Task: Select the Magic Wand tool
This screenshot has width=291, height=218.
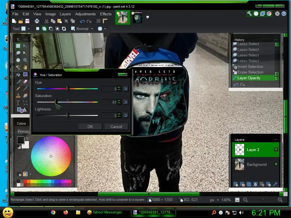Action: point(18,67)
